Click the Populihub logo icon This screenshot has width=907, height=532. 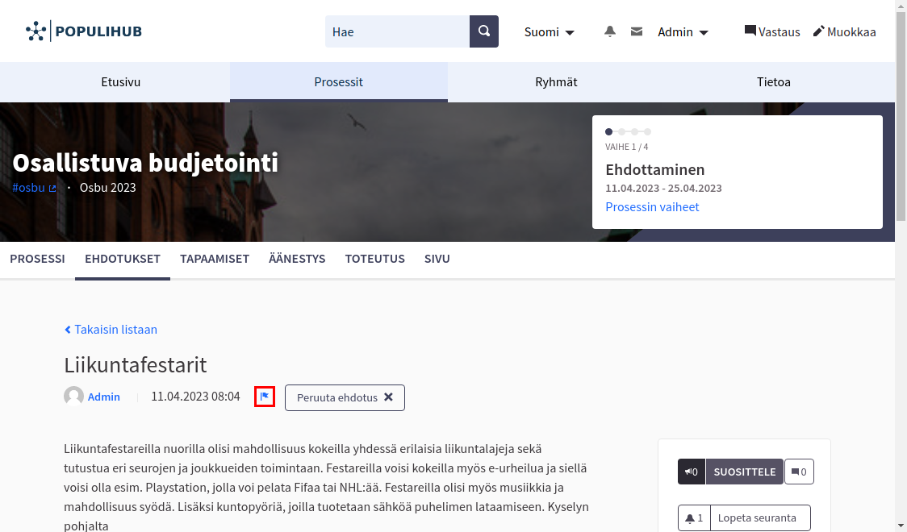click(36, 30)
